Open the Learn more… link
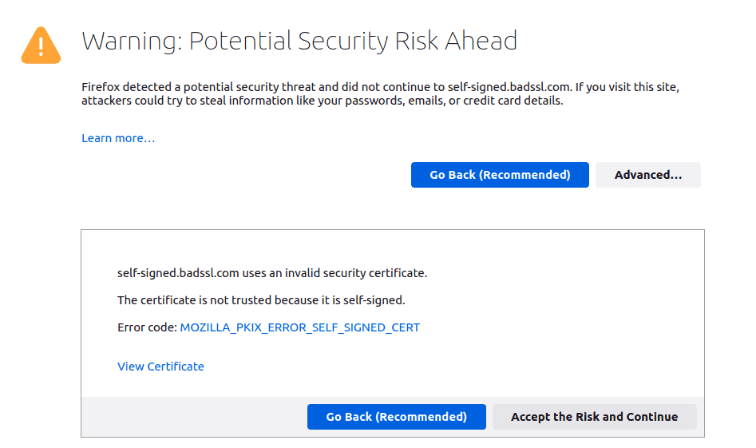Screen dimensions: 756x448 point(118,138)
